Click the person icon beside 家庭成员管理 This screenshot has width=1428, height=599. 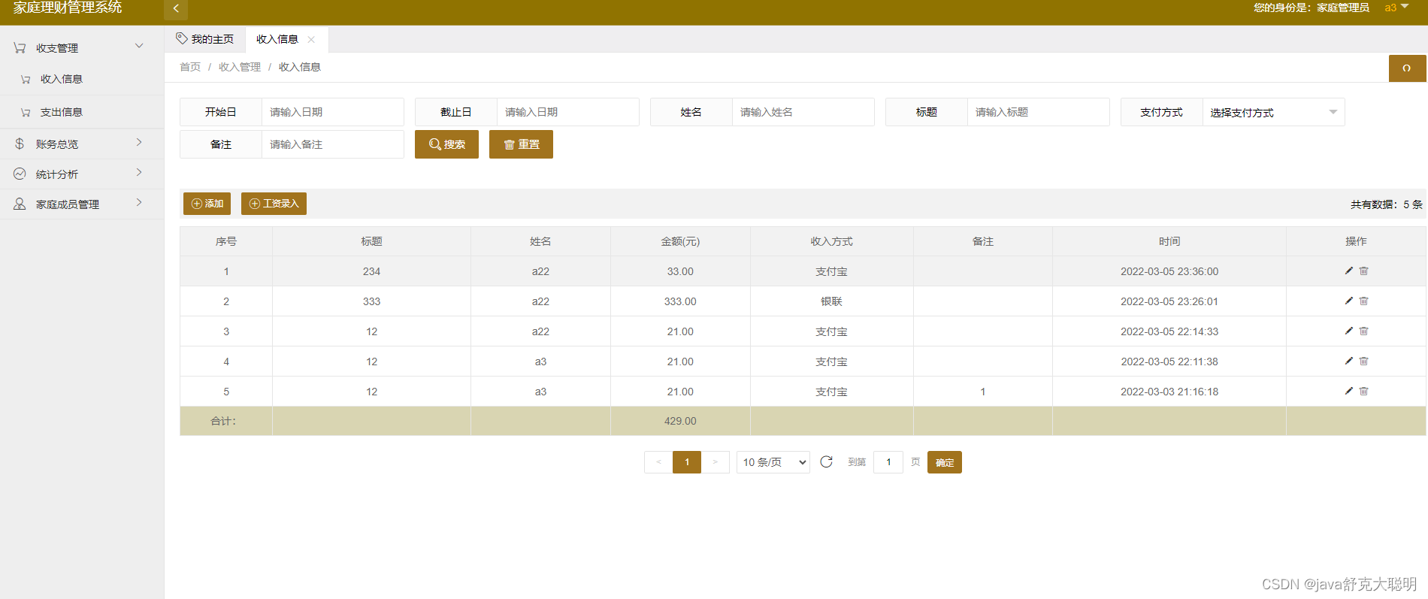pos(20,204)
